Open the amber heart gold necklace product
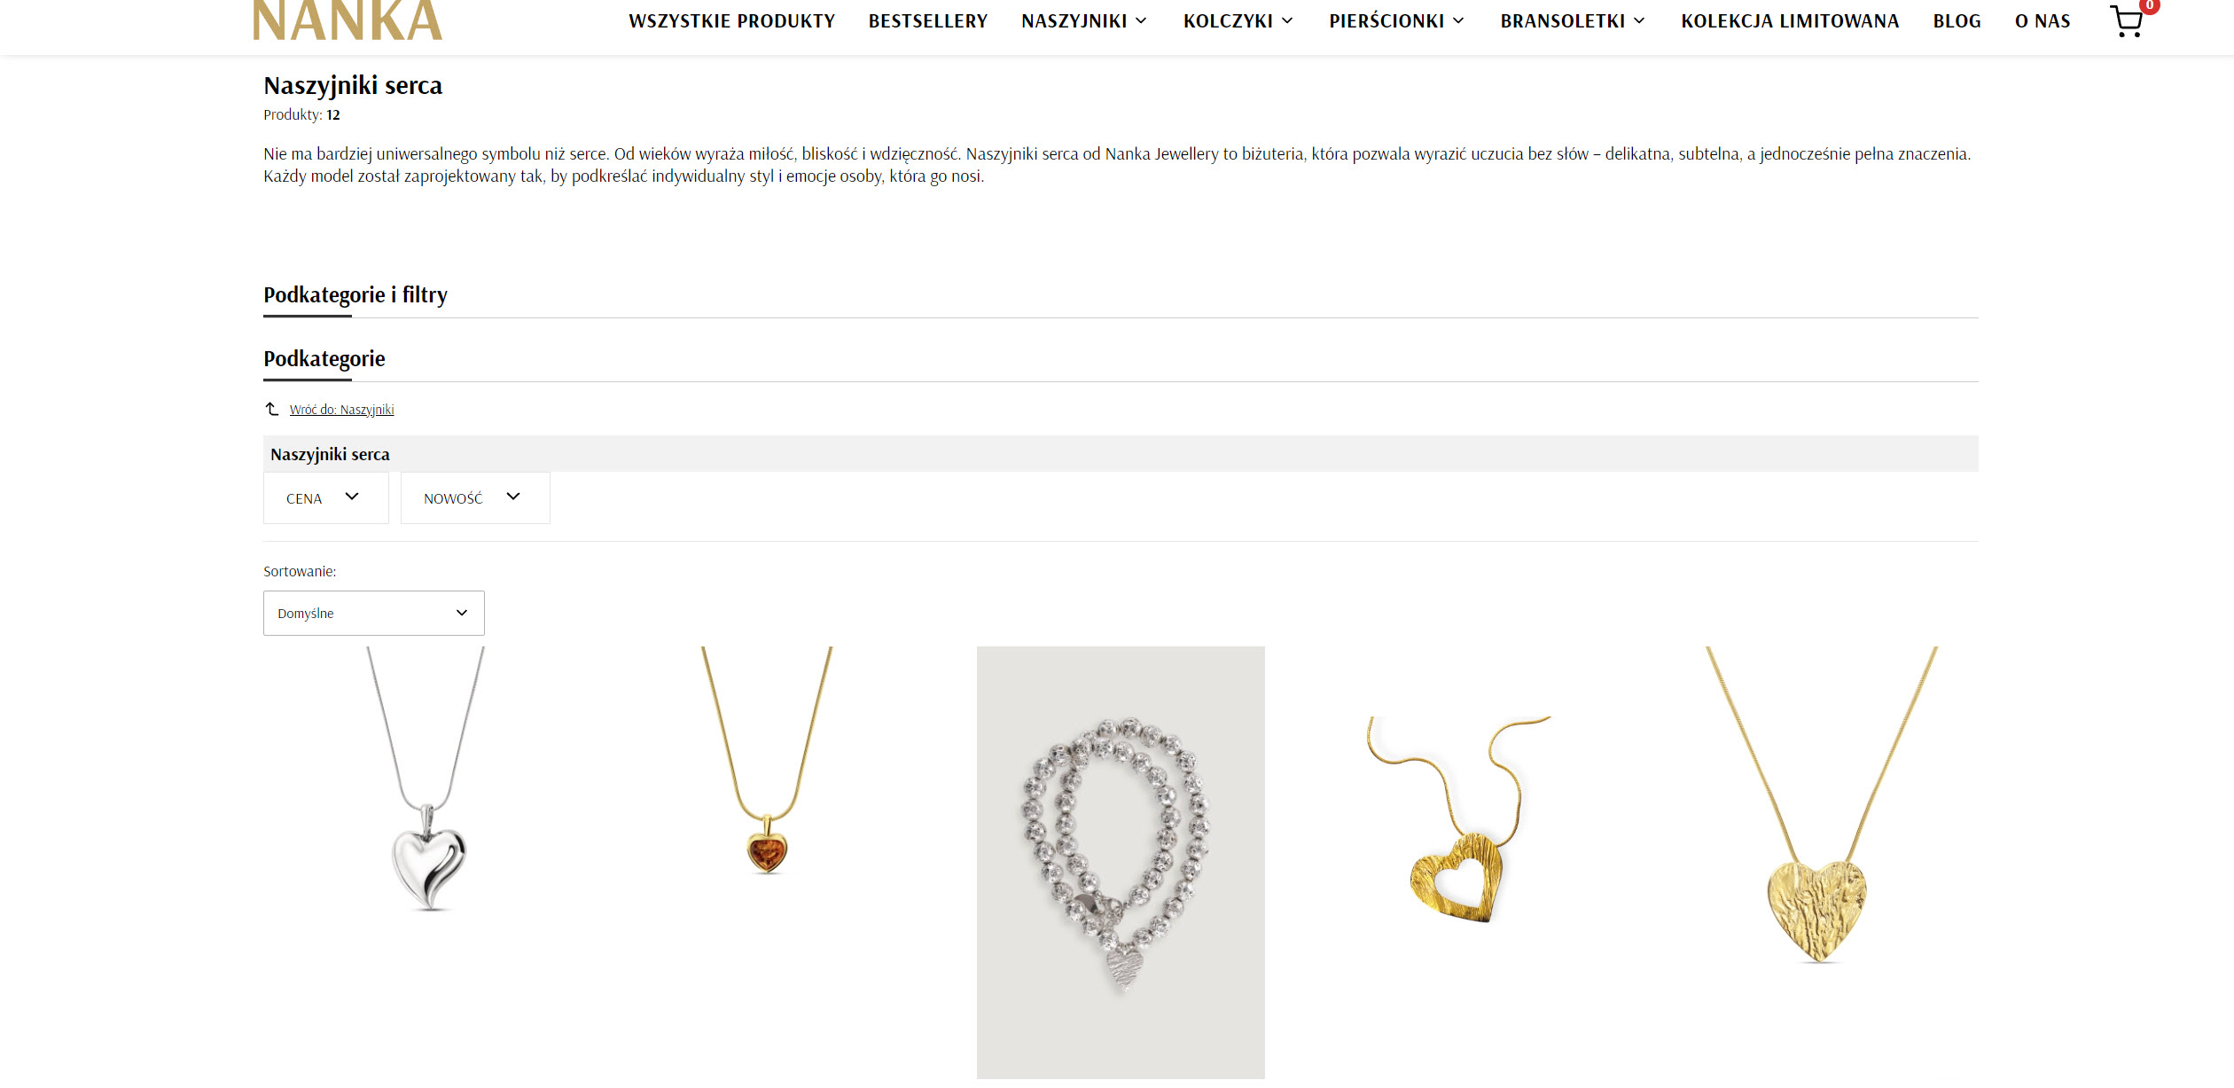This screenshot has width=2234, height=1088. tap(768, 761)
